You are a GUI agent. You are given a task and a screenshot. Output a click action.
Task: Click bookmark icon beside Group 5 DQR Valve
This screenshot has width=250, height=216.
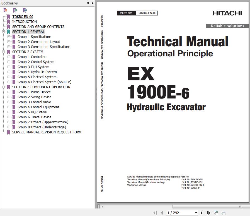[x=14, y=112]
